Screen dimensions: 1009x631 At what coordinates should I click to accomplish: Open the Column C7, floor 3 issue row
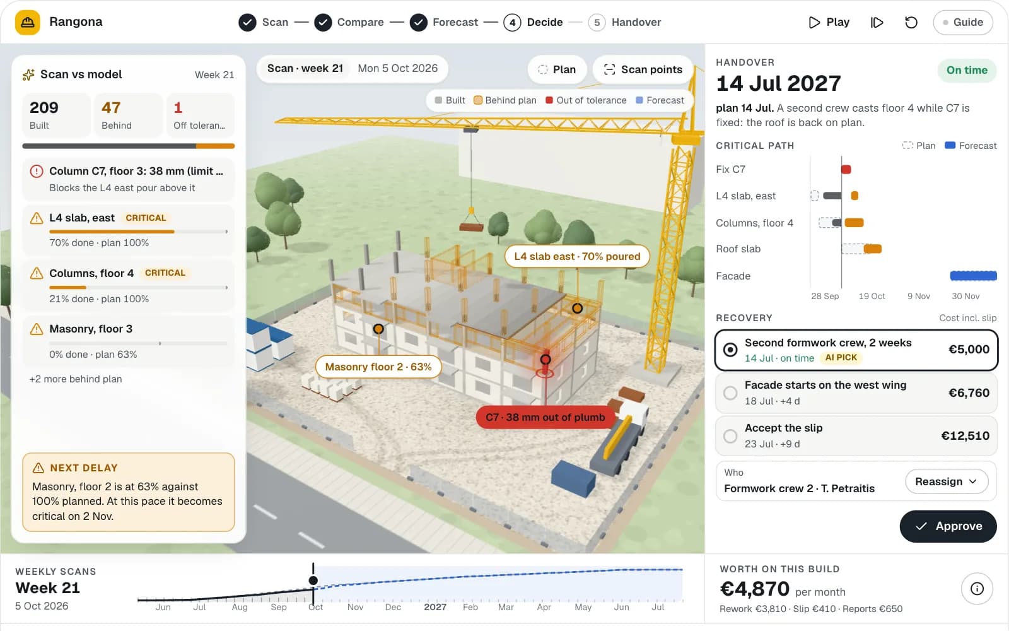point(129,179)
